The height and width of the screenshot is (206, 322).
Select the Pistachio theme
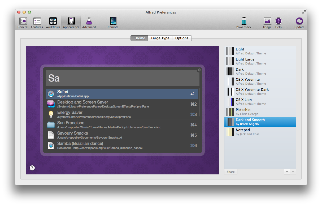[x=260, y=112]
